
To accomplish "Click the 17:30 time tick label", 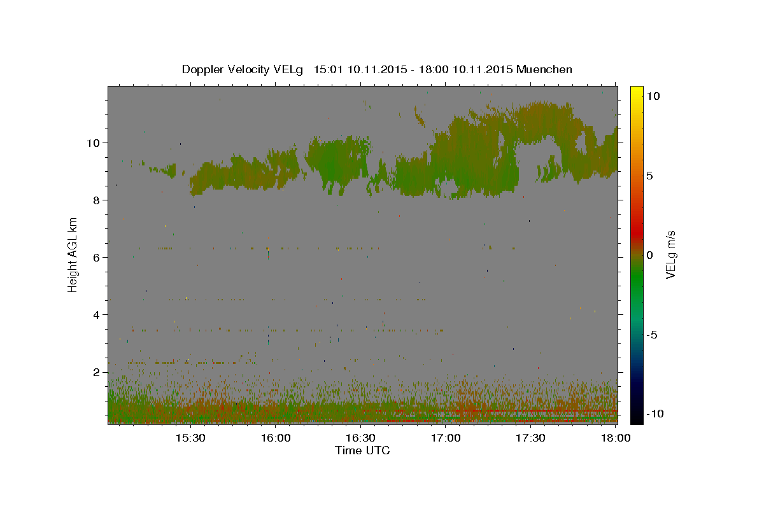I will [x=531, y=438].
